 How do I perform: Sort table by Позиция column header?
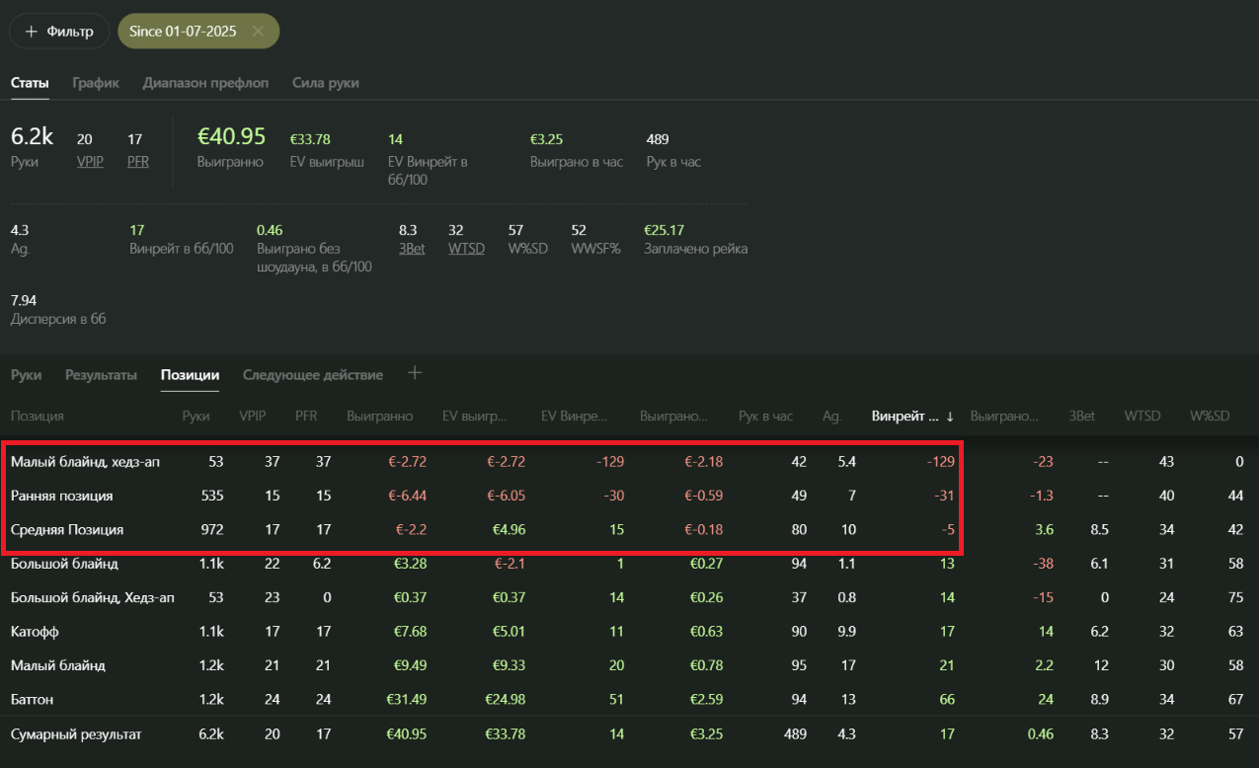click(x=38, y=417)
